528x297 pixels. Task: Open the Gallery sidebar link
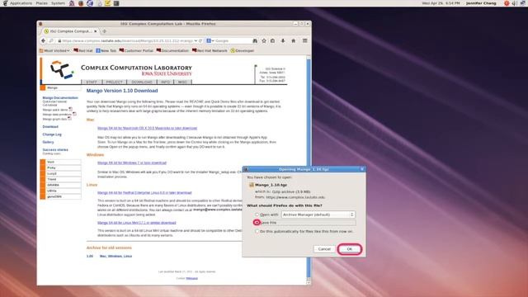point(48,142)
